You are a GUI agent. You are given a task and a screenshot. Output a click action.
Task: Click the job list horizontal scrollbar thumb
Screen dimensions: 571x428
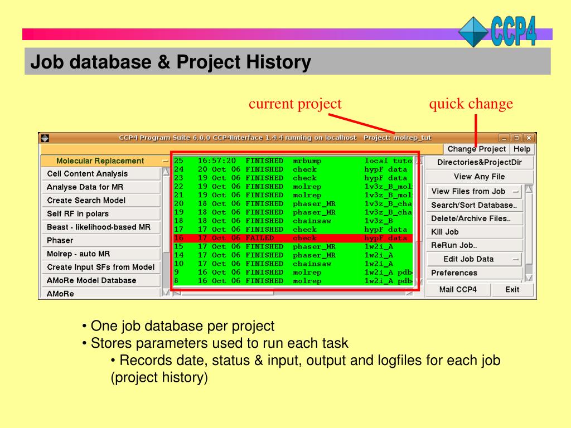click(228, 293)
